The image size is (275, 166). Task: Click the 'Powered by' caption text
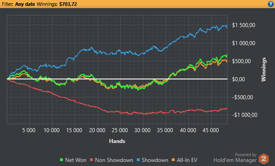(246, 155)
